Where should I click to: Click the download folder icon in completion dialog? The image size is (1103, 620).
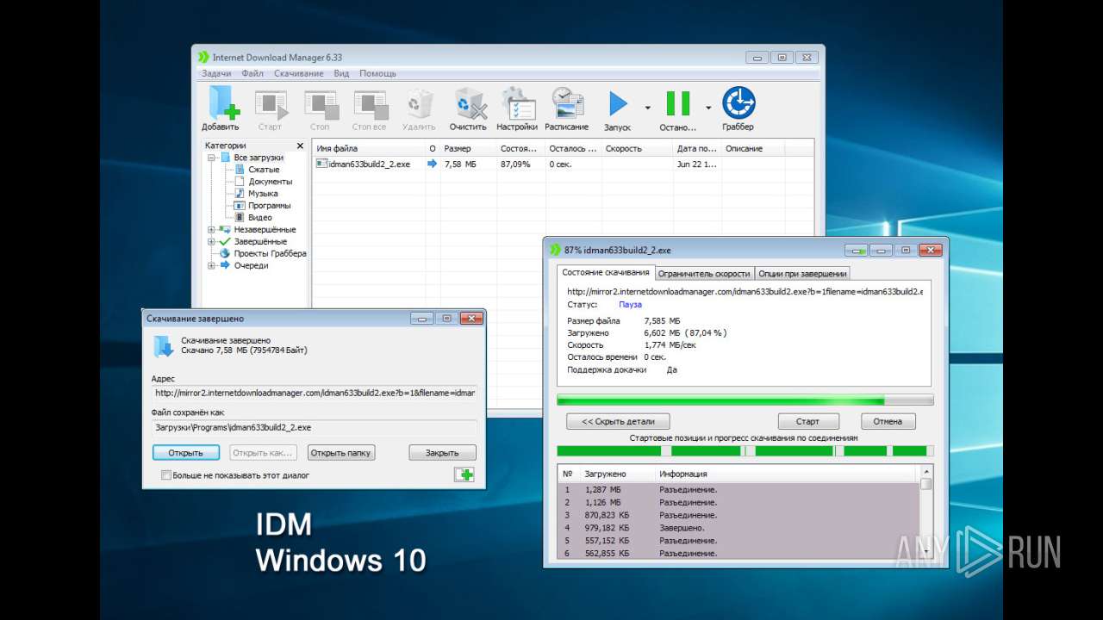click(x=163, y=346)
